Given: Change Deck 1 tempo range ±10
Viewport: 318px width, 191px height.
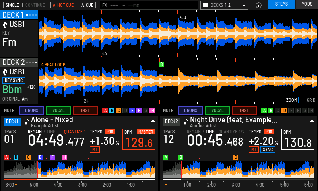Looking at the screenshot, I should pos(110,132).
